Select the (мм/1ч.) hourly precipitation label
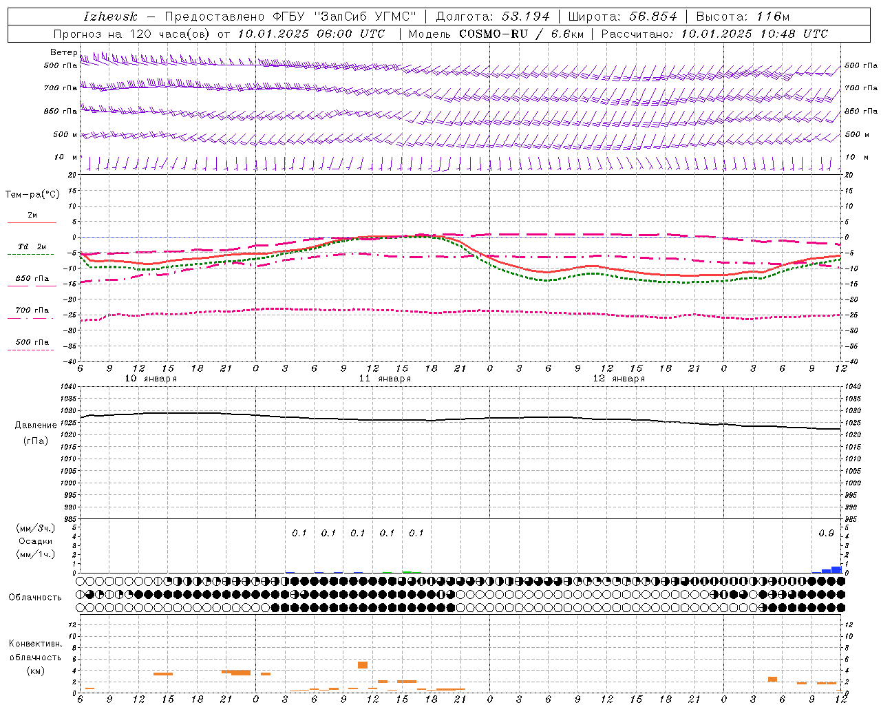Screen dimensions: 881x705 tap(36, 554)
